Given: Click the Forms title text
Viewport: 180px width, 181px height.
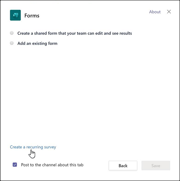Looking at the screenshot, I should [32, 16].
